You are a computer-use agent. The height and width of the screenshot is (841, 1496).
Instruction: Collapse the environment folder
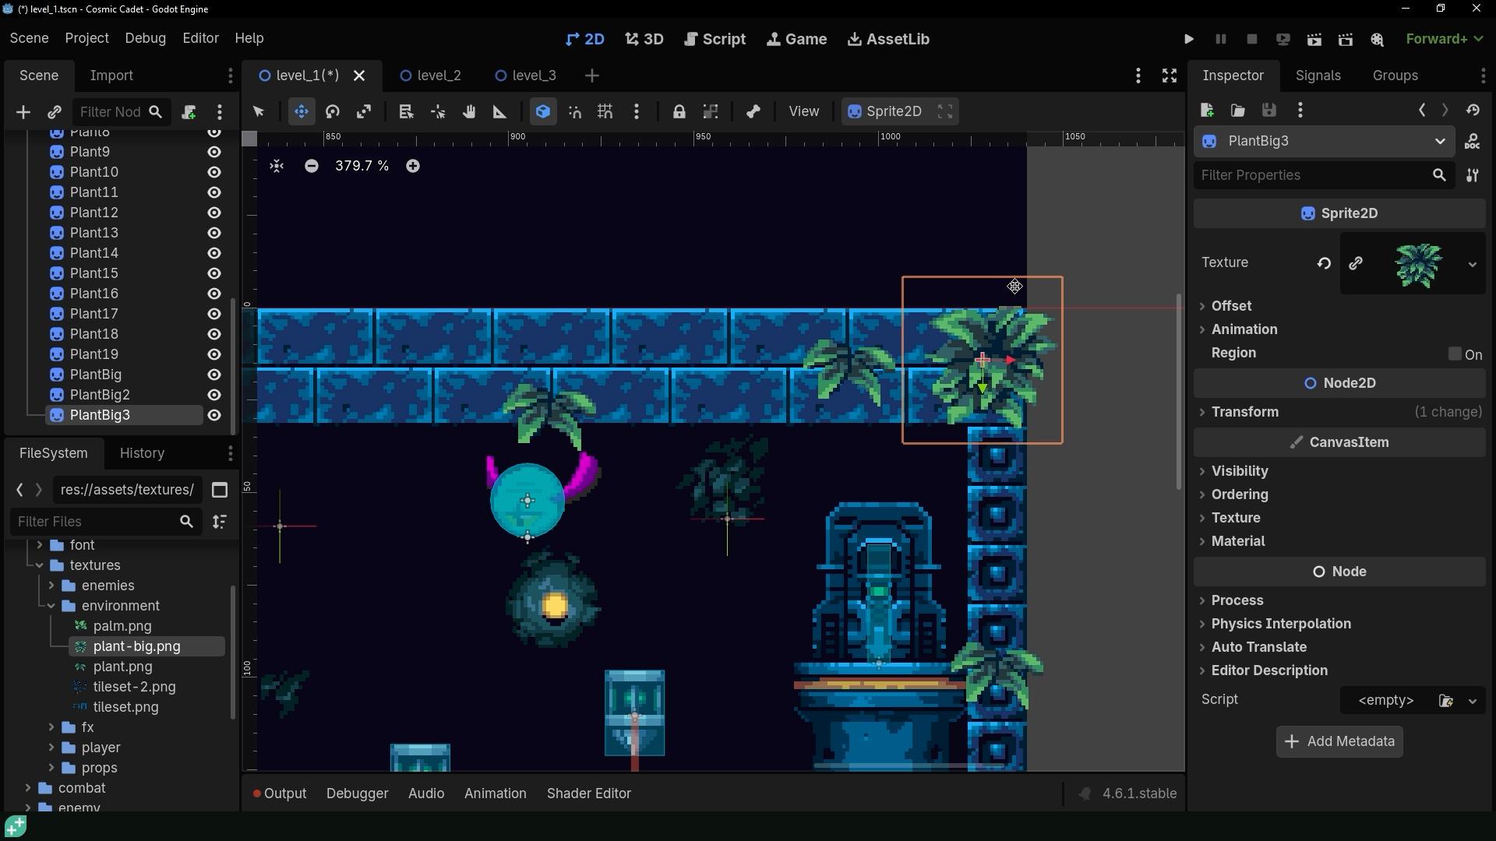[x=51, y=606]
